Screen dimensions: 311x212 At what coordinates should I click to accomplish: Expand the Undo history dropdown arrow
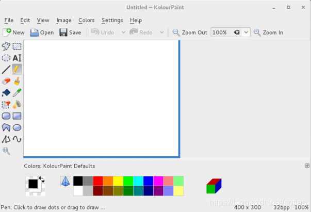click(123, 32)
